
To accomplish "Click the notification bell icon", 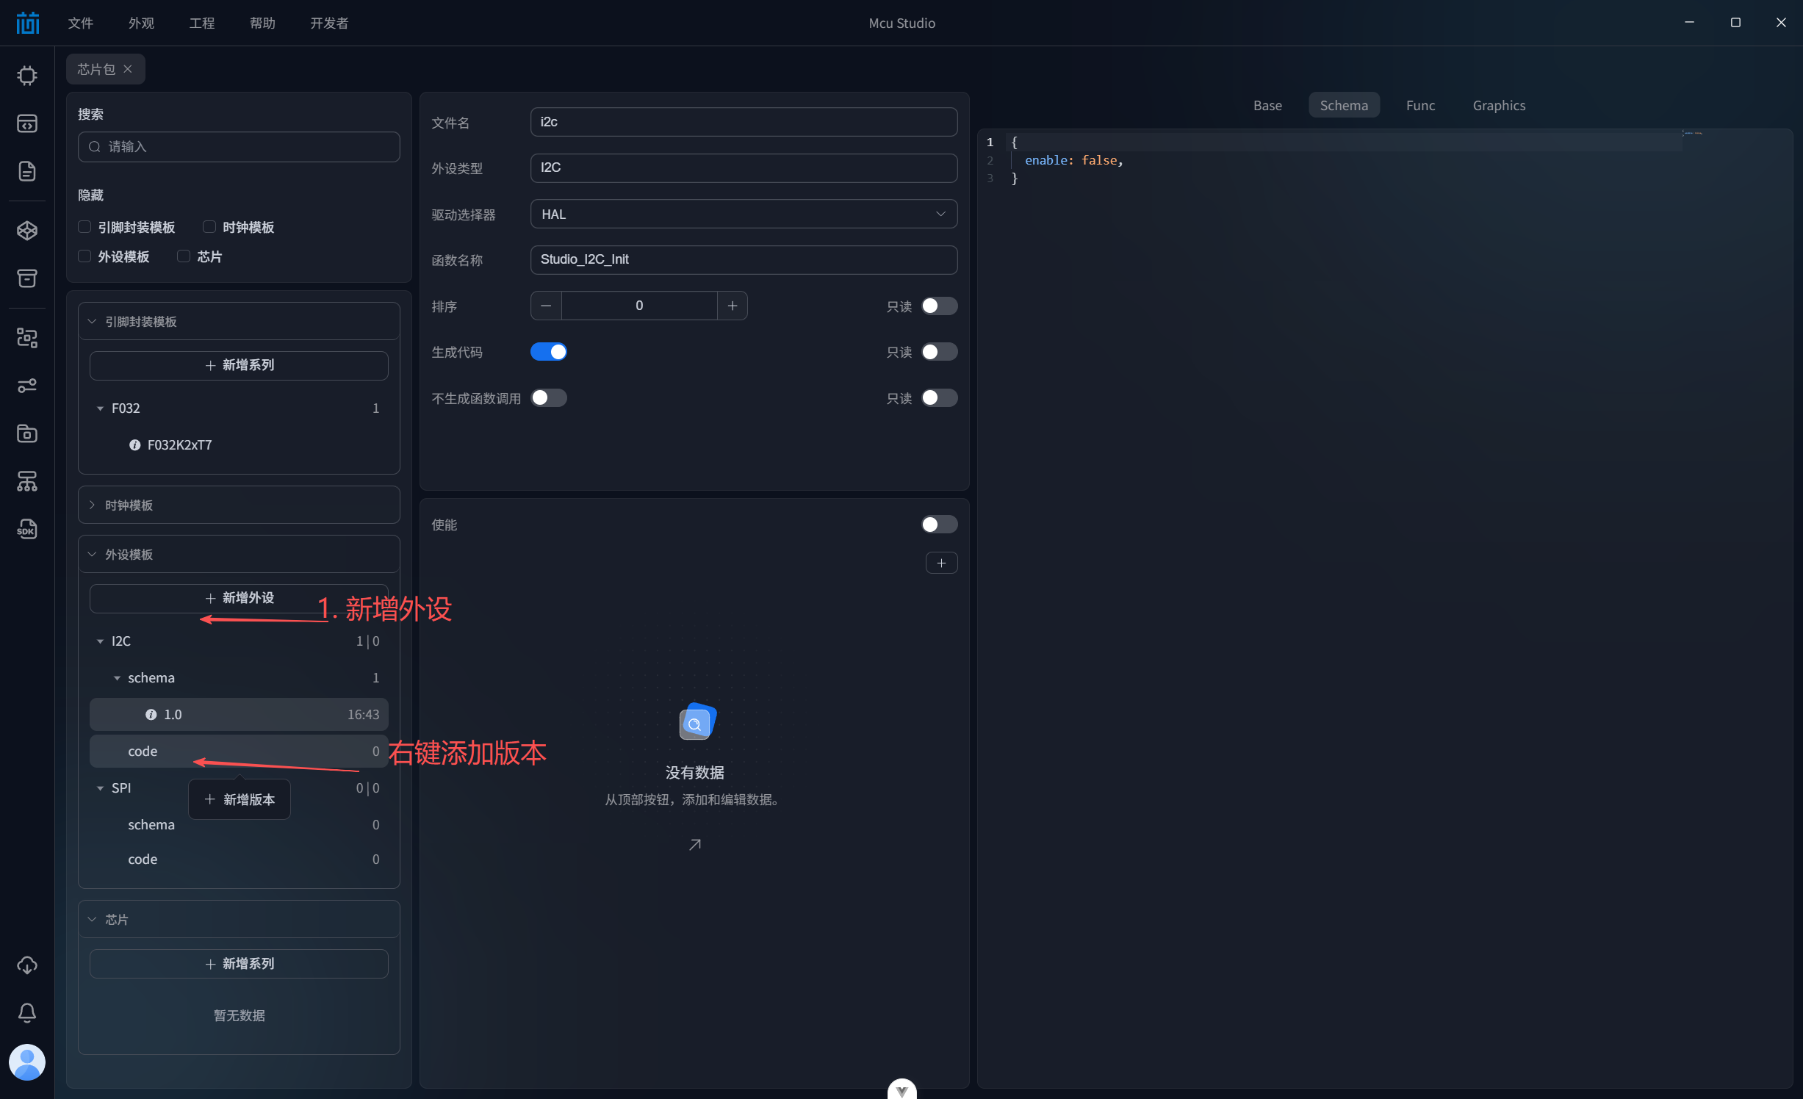I will pos(27,1013).
